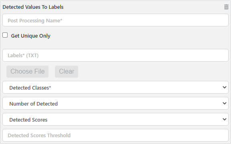Click the Detected Scores Threshold input
Screen dimensions: 231x144
tap(115, 135)
